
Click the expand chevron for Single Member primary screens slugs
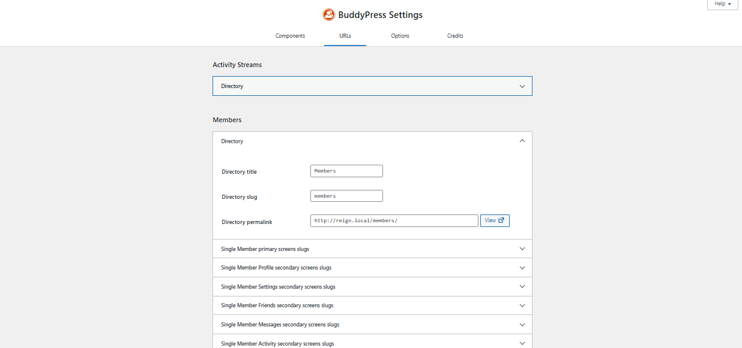(522, 249)
